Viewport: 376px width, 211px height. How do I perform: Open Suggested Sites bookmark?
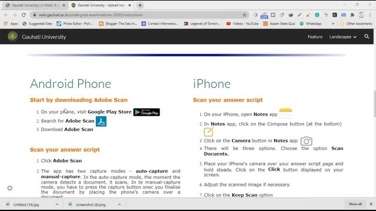point(37,23)
